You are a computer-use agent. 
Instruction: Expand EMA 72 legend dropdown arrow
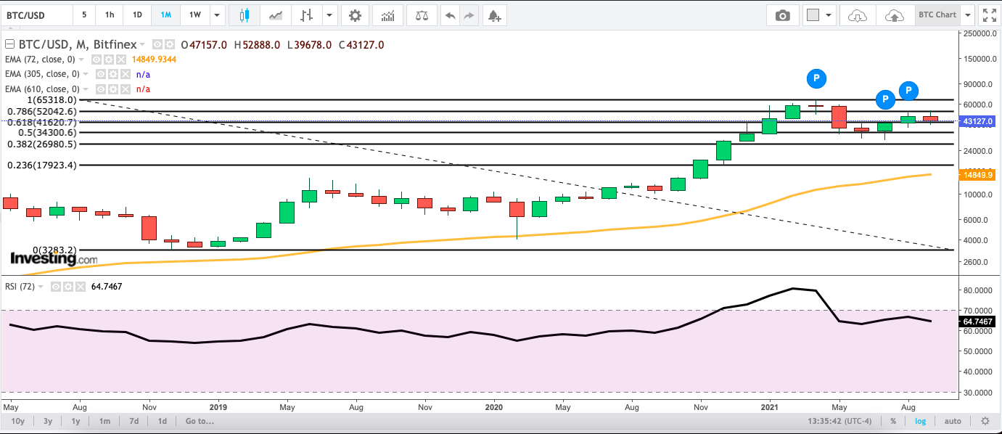[x=82, y=60]
